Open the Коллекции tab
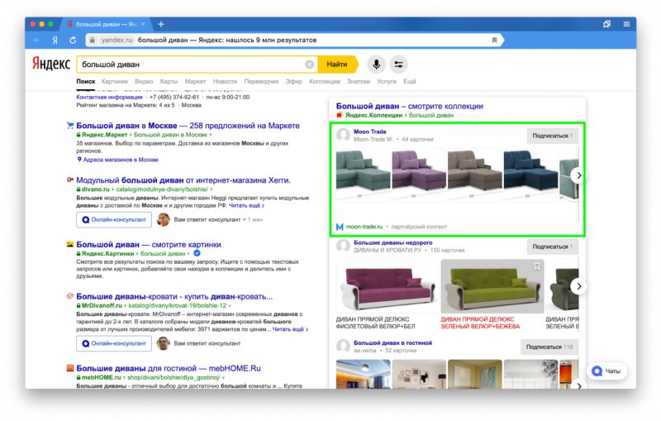This screenshot has height=421, width=661. point(324,81)
